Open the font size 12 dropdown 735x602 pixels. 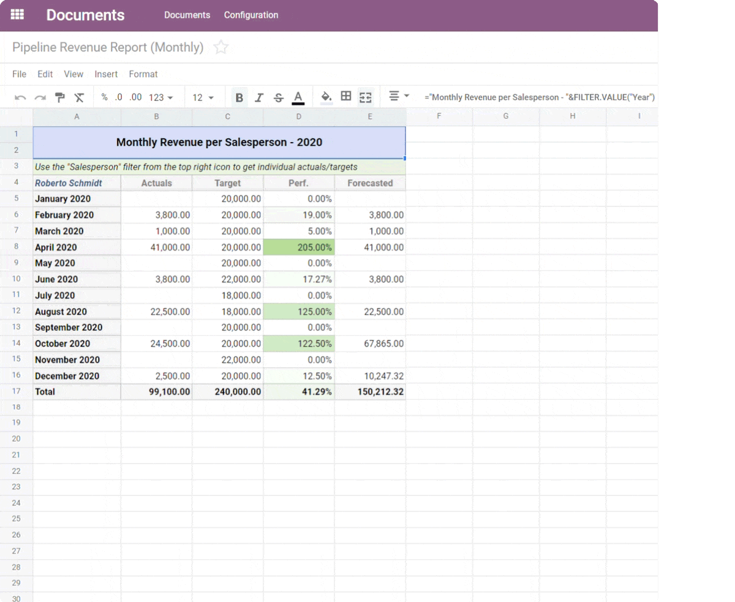pyautogui.click(x=203, y=97)
